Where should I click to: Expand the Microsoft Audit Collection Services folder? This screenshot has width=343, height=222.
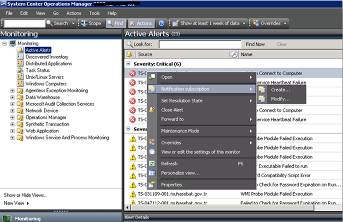12,104
